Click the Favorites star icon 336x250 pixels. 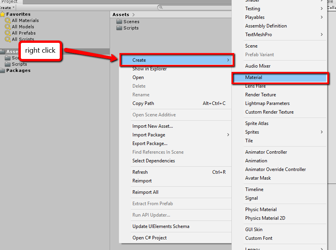(3, 15)
